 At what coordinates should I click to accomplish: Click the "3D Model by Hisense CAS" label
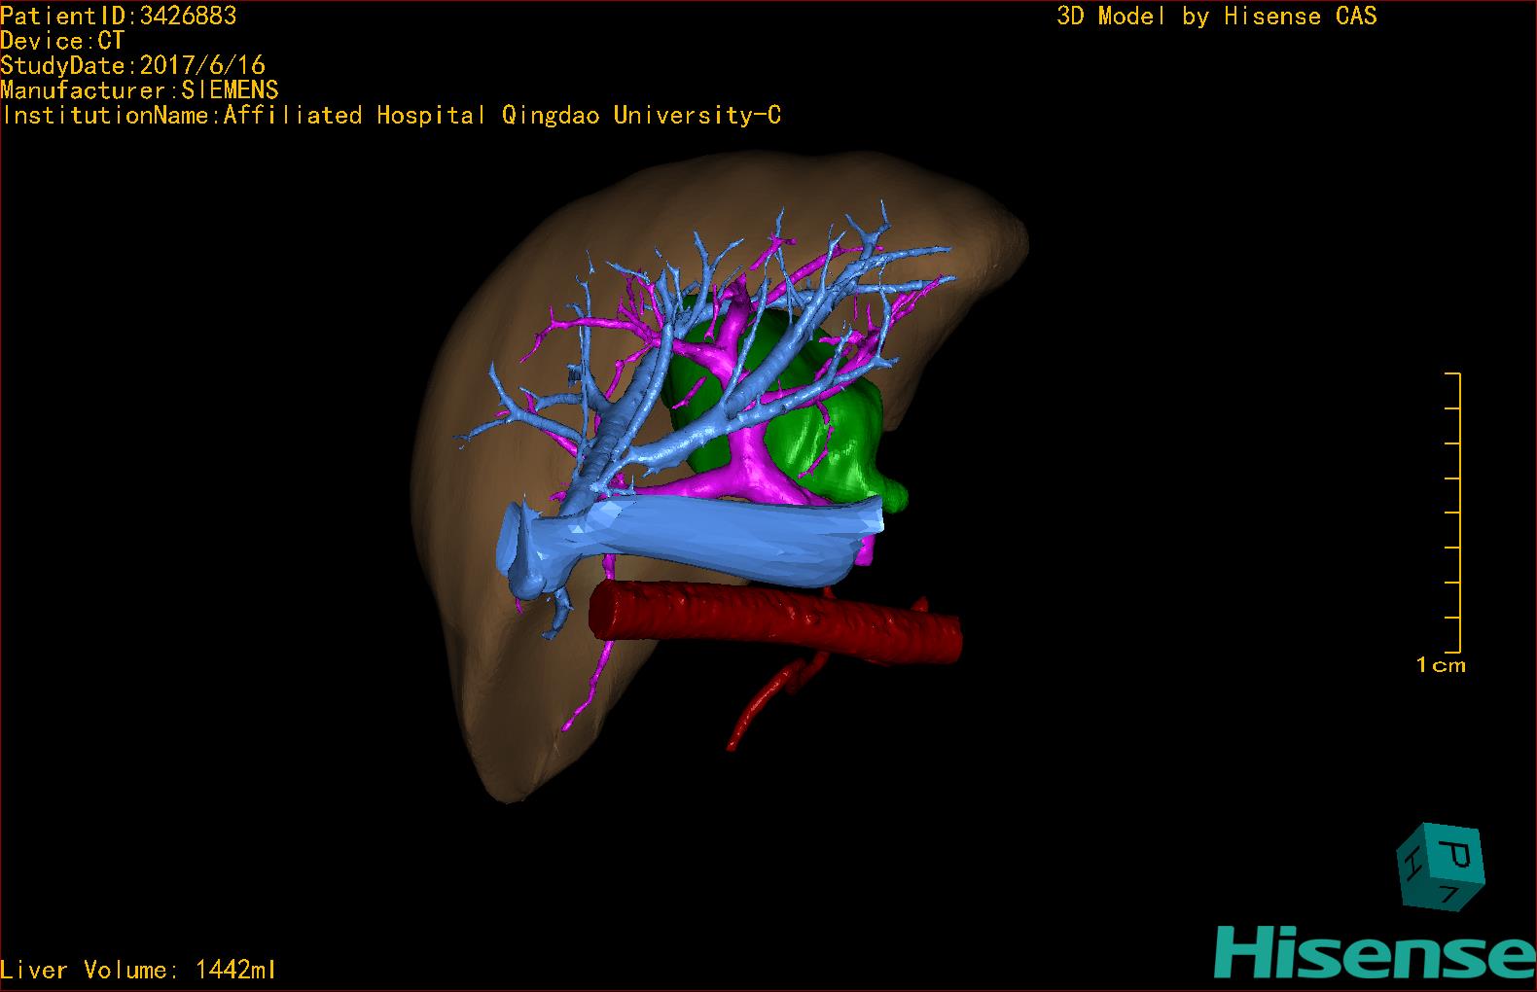1217,16
